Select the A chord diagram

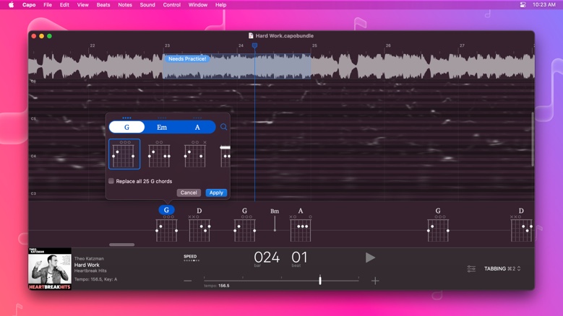[x=300, y=226]
